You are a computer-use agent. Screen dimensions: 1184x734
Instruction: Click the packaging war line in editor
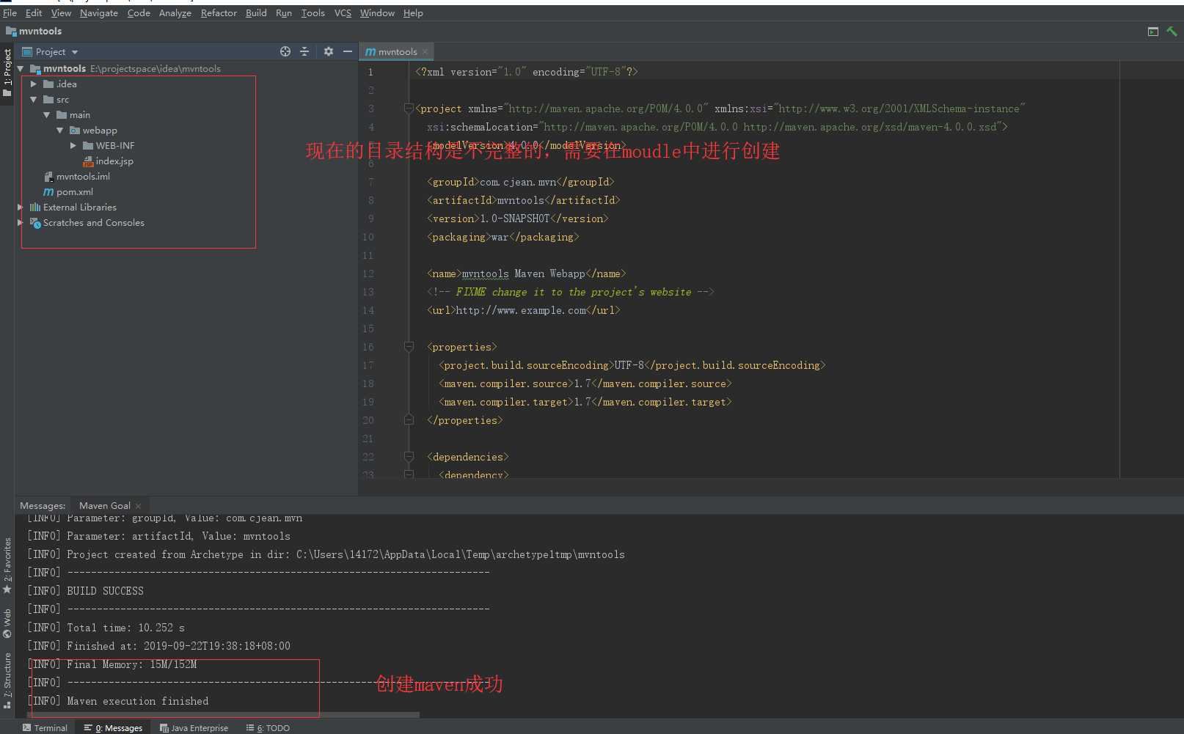(x=503, y=238)
